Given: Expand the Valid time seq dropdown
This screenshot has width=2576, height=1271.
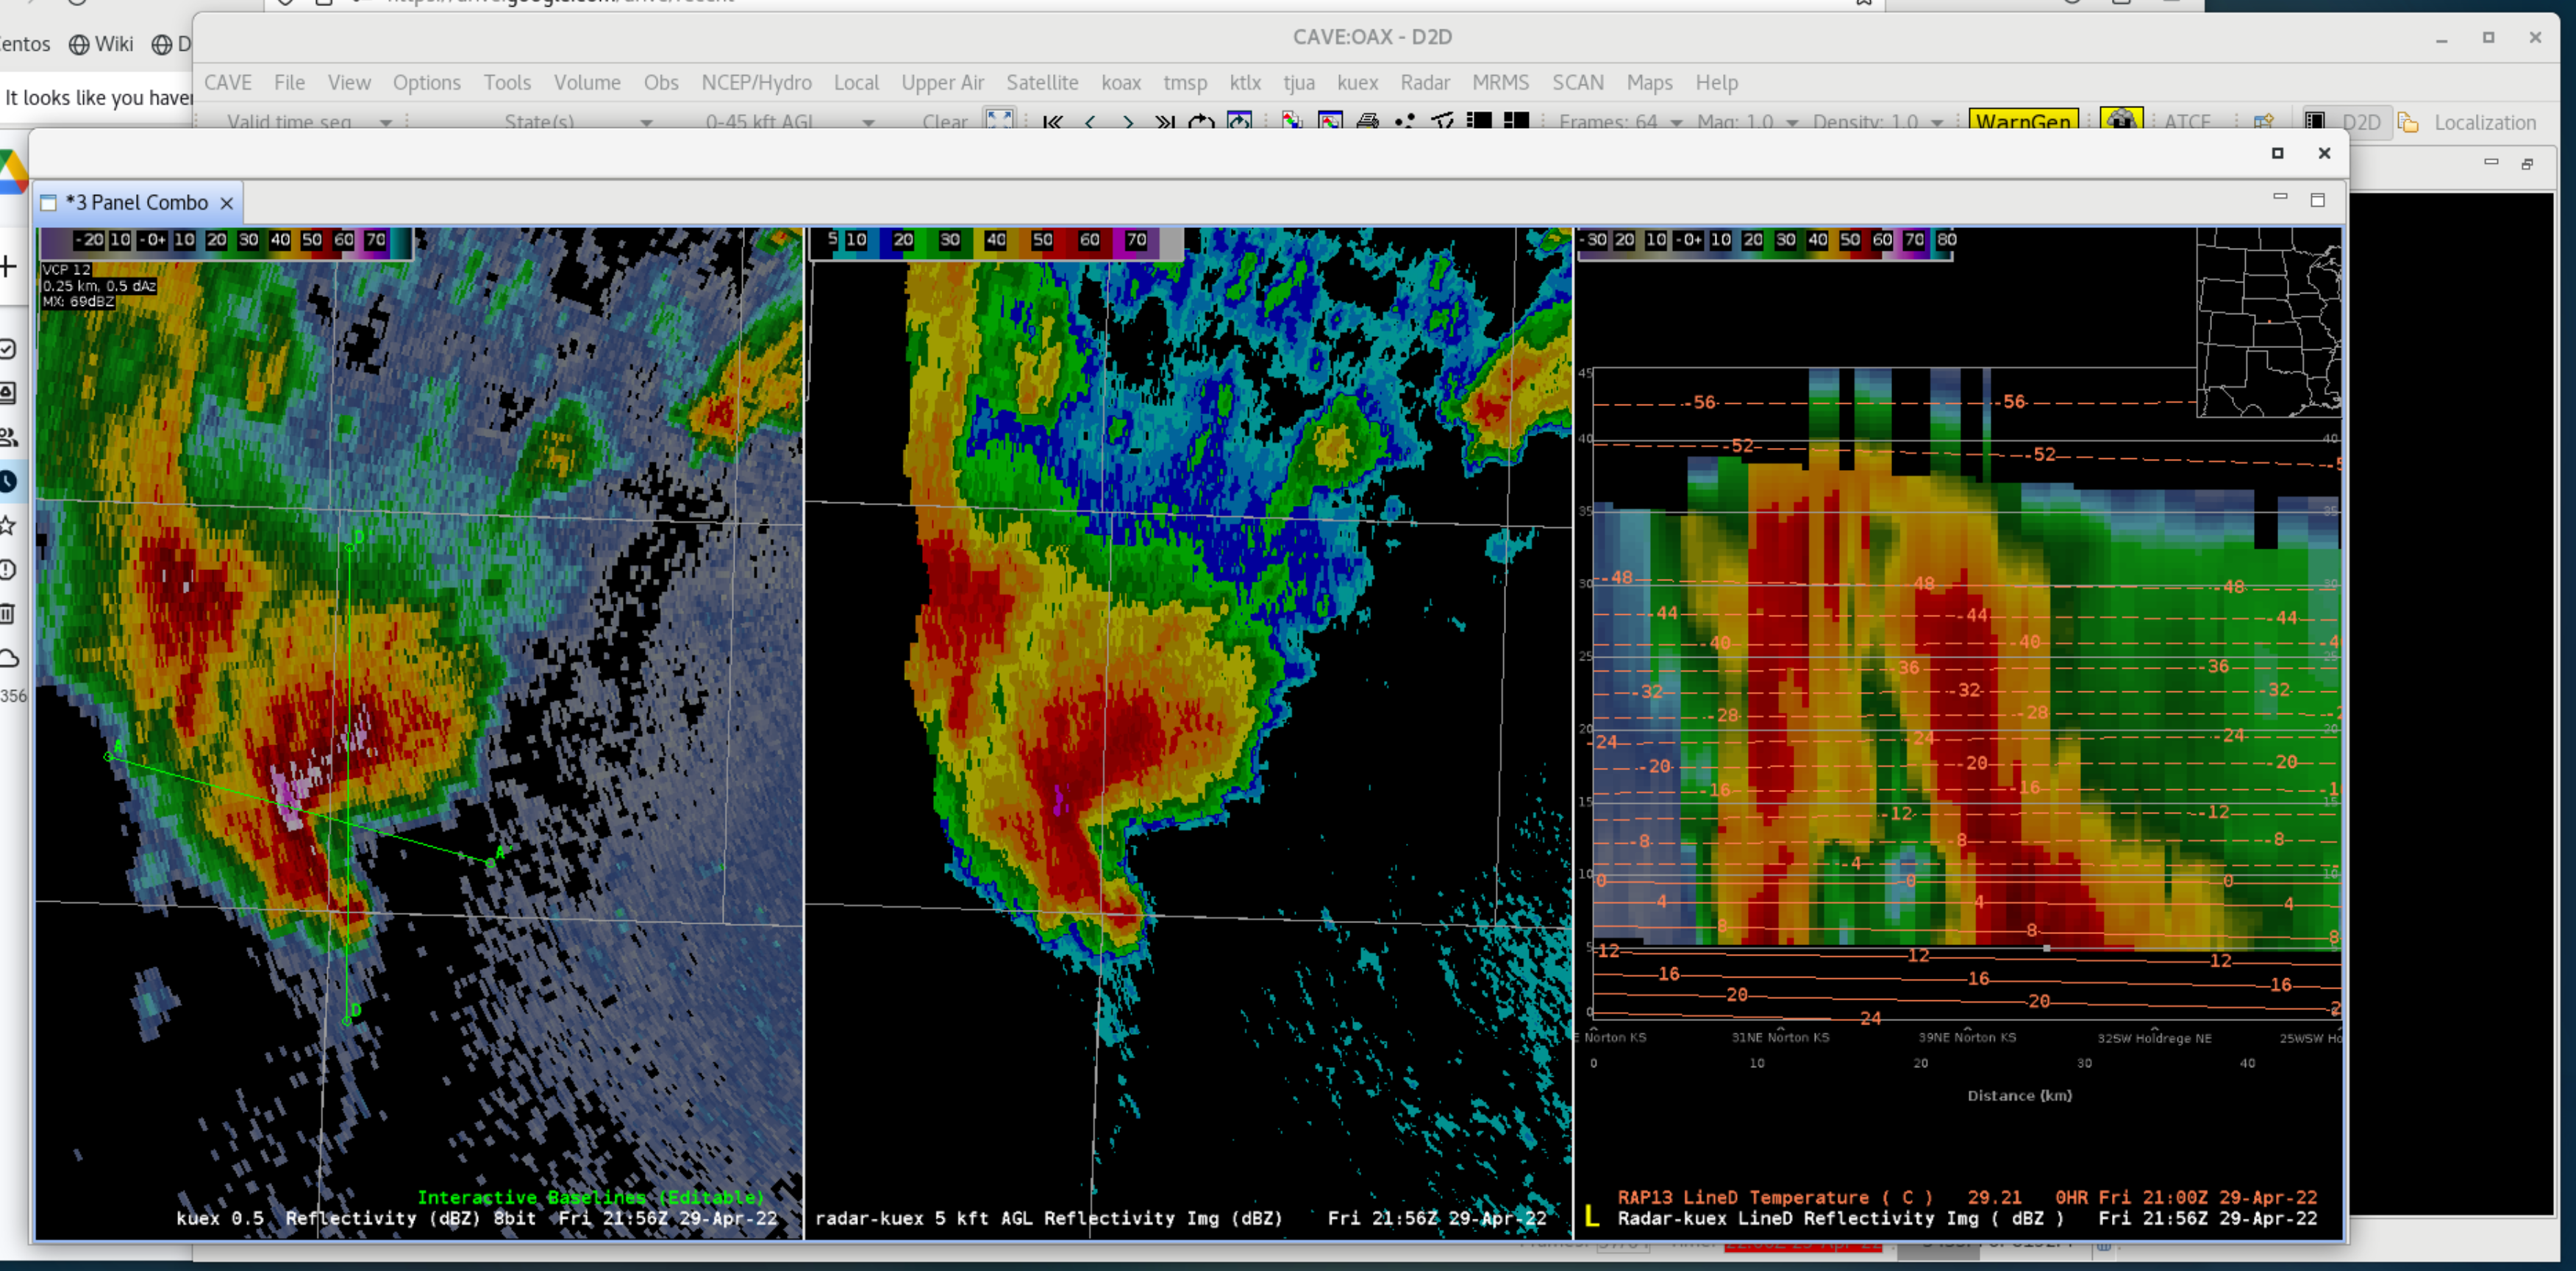Looking at the screenshot, I should [x=386, y=123].
